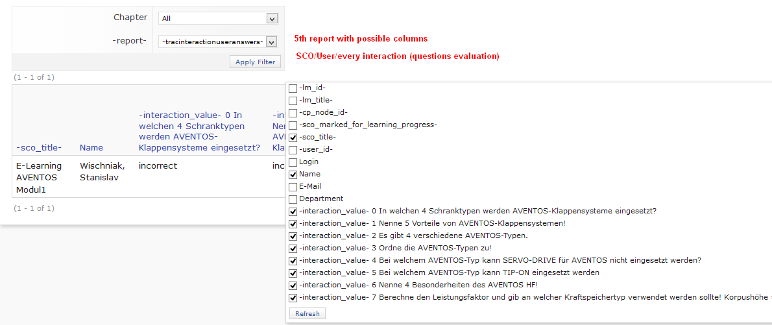Uncheck the Name column checkbox
This screenshot has width=772, height=325.
pos(293,175)
